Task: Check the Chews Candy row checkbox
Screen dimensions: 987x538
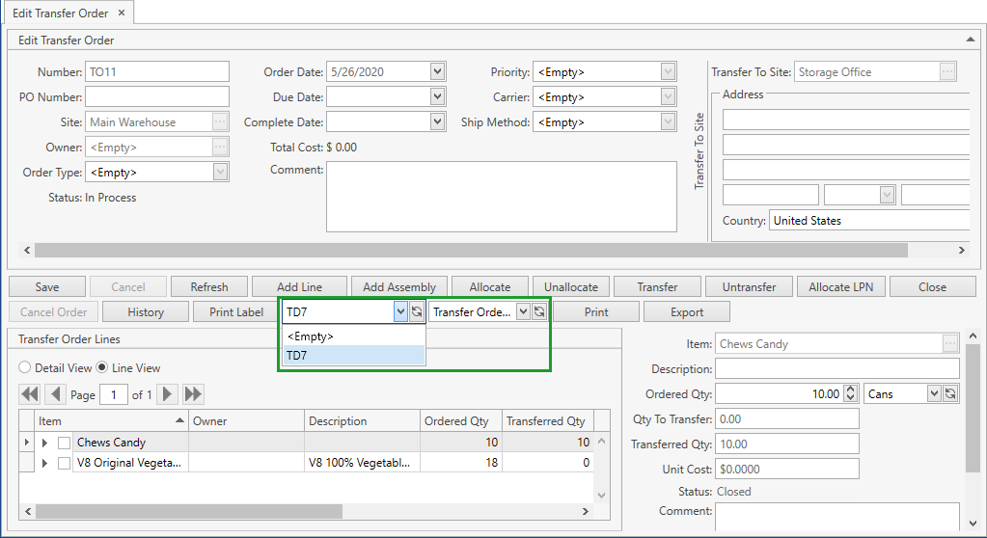Action: pyautogui.click(x=64, y=443)
